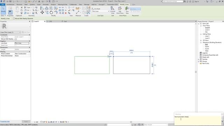Click the Legends icon in Project Browser
This screenshot has height=126, width=224.
[x=201, y=53]
